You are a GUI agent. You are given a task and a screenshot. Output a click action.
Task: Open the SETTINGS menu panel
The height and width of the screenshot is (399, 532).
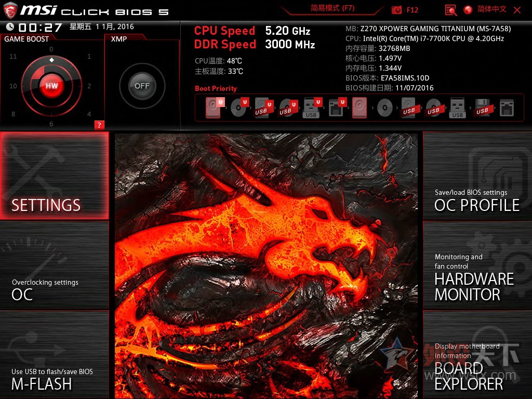click(x=55, y=176)
